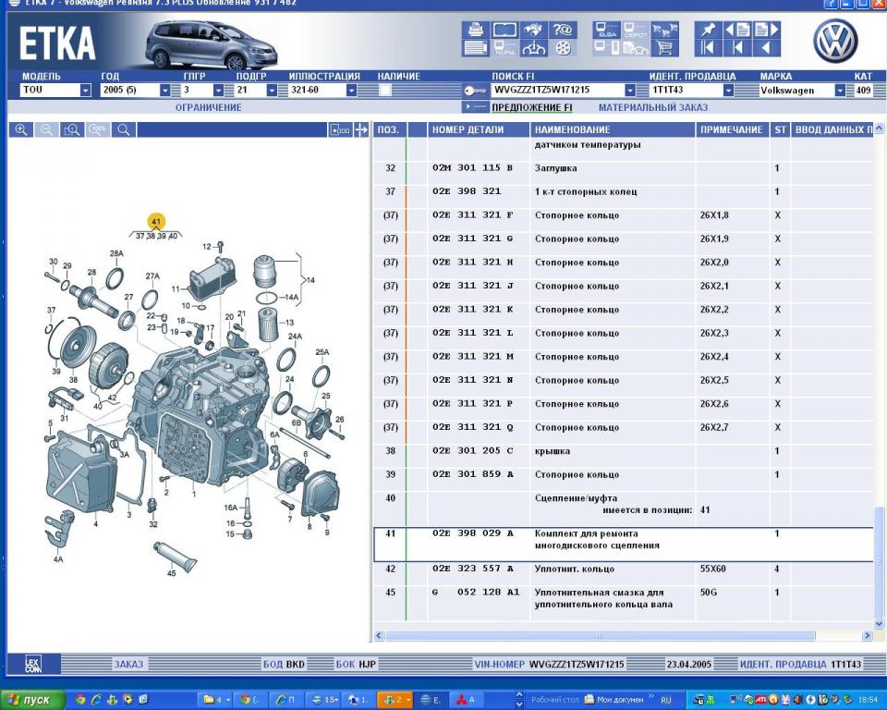Click the printer icon in the toolbar

(x=475, y=30)
